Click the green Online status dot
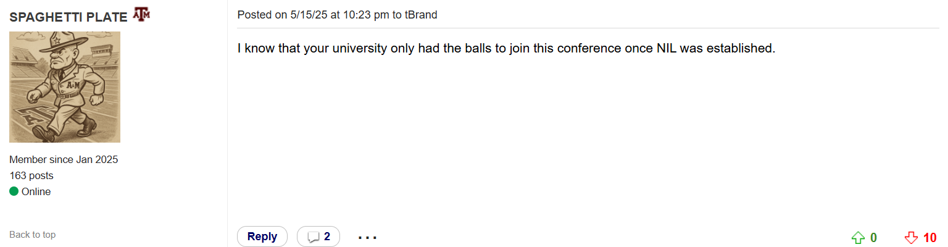The width and height of the screenshot is (948, 247). click(14, 191)
